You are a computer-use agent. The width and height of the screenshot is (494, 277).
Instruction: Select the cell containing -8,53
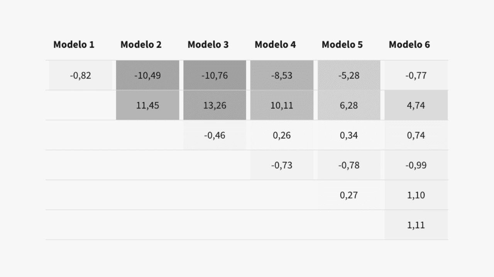[x=282, y=75]
